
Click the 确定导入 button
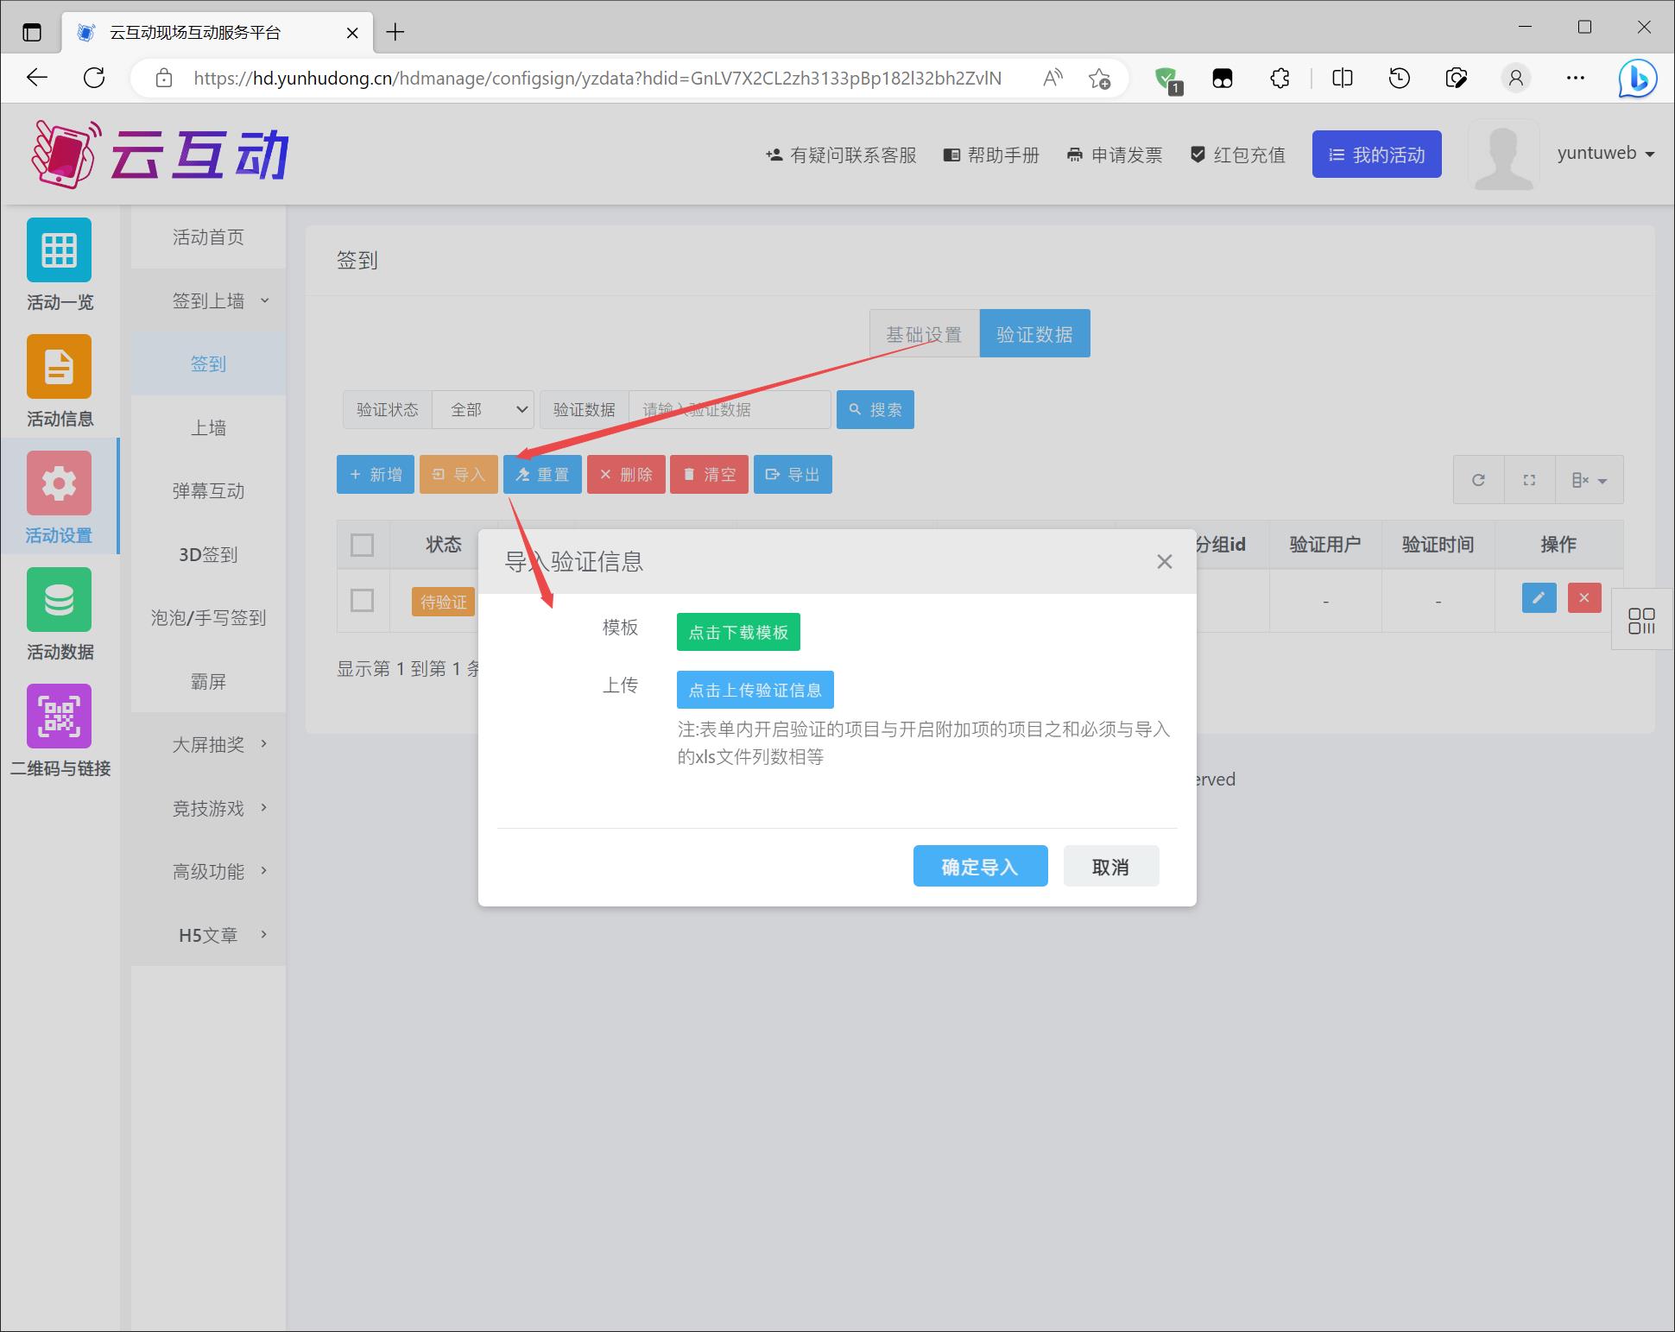coord(980,866)
